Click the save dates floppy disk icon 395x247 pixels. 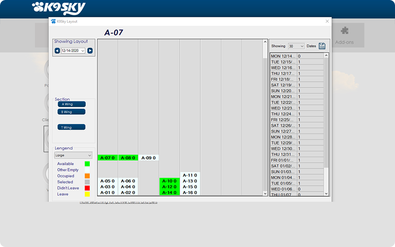[322, 46]
